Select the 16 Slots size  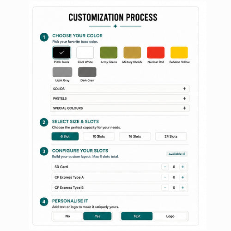coord(135,136)
